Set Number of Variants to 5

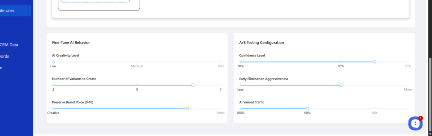pyautogui.click(x=137, y=85)
